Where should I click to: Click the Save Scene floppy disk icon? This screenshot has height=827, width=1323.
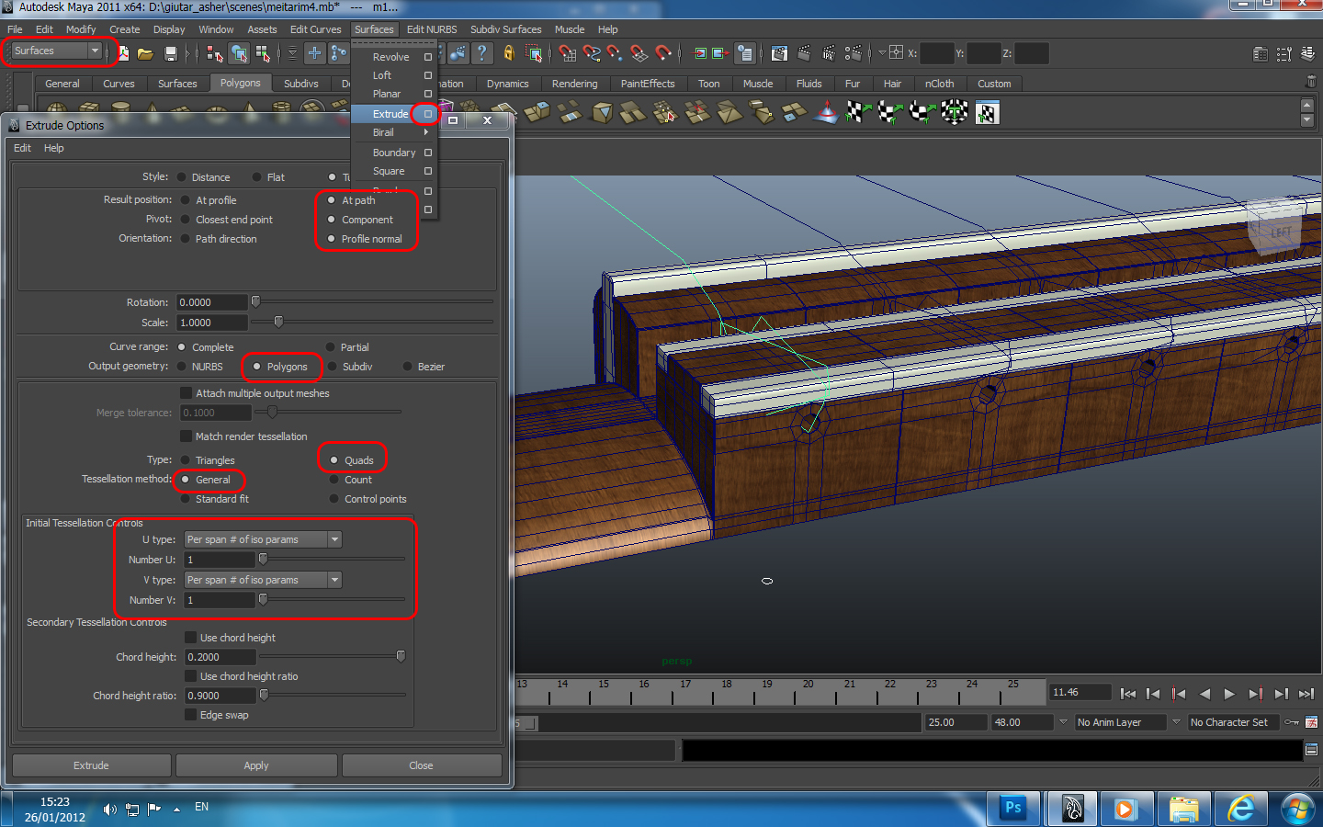coord(170,54)
